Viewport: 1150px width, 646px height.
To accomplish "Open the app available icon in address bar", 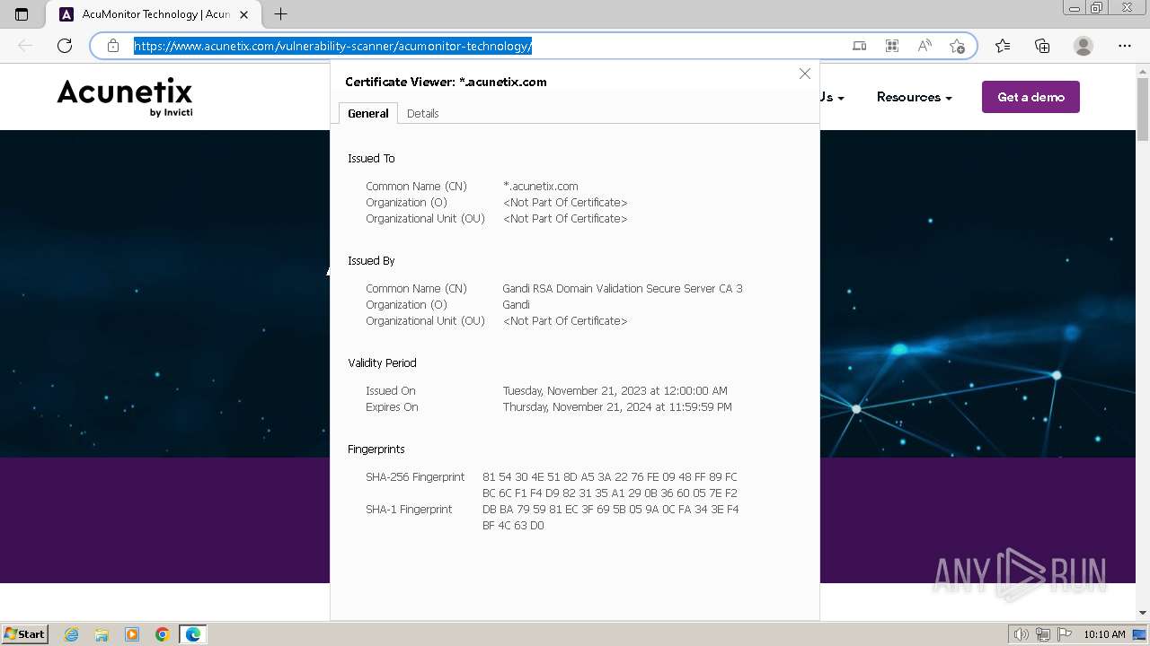I will 860,46.
